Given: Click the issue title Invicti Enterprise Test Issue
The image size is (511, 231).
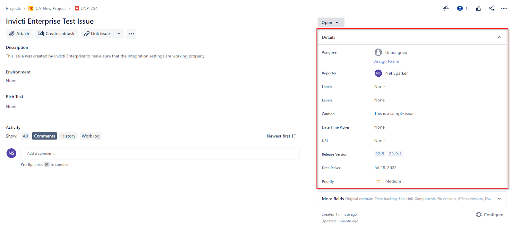Looking at the screenshot, I should [x=50, y=21].
